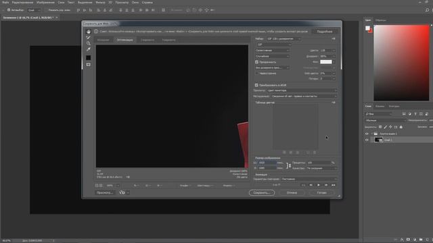Toggle Show Transform Controls checkbox
This screenshot has height=243, width=433.
point(46,10)
